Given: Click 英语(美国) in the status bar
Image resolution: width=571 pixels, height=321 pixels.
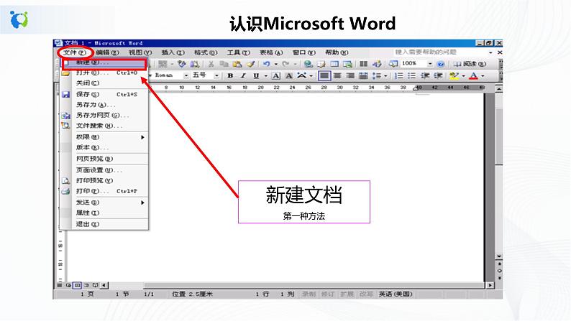Looking at the screenshot, I should 396,294.
